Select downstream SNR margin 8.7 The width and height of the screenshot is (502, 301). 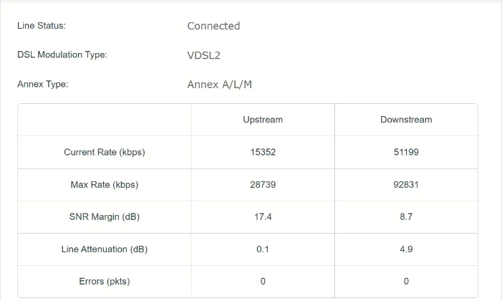click(x=406, y=217)
